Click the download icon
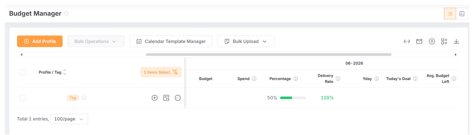 [456, 41]
